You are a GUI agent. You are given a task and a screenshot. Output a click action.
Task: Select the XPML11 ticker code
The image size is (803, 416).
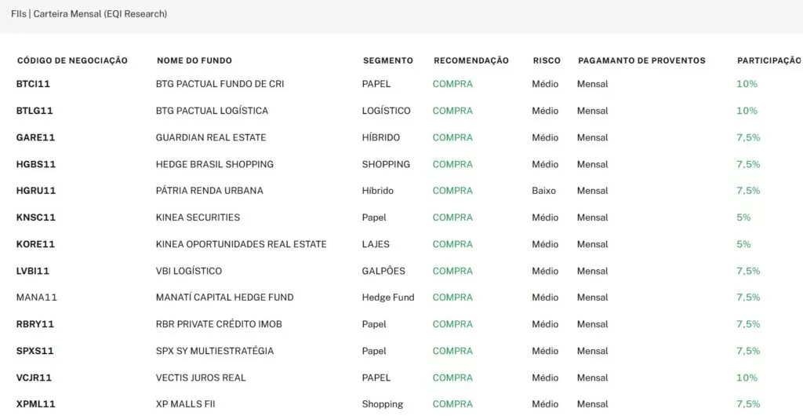(x=36, y=404)
